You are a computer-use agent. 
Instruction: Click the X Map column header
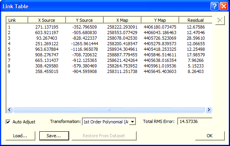(122, 20)
